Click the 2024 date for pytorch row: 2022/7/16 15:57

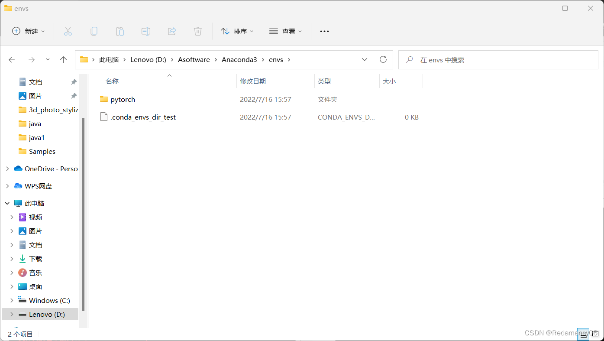point(265,99)
